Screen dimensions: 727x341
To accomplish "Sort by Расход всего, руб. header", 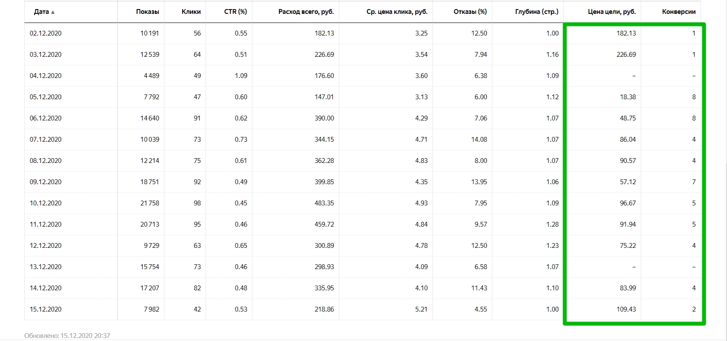I will (306, 12).
